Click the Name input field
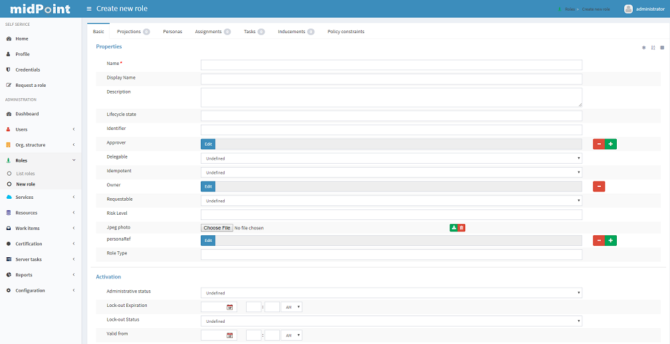The height and width of the screenshot is (344, 670). [391, 65]
